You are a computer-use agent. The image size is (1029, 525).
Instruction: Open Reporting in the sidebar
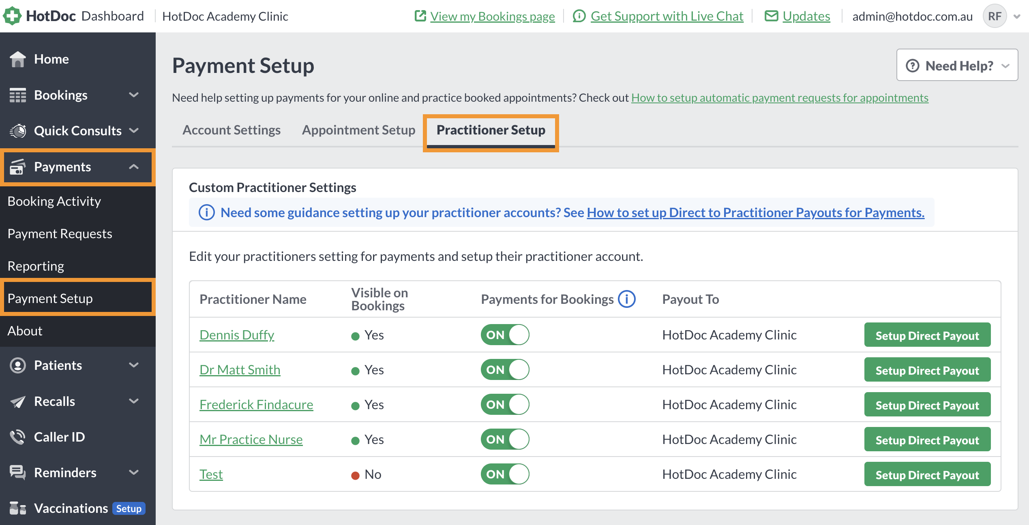(36, 266)
